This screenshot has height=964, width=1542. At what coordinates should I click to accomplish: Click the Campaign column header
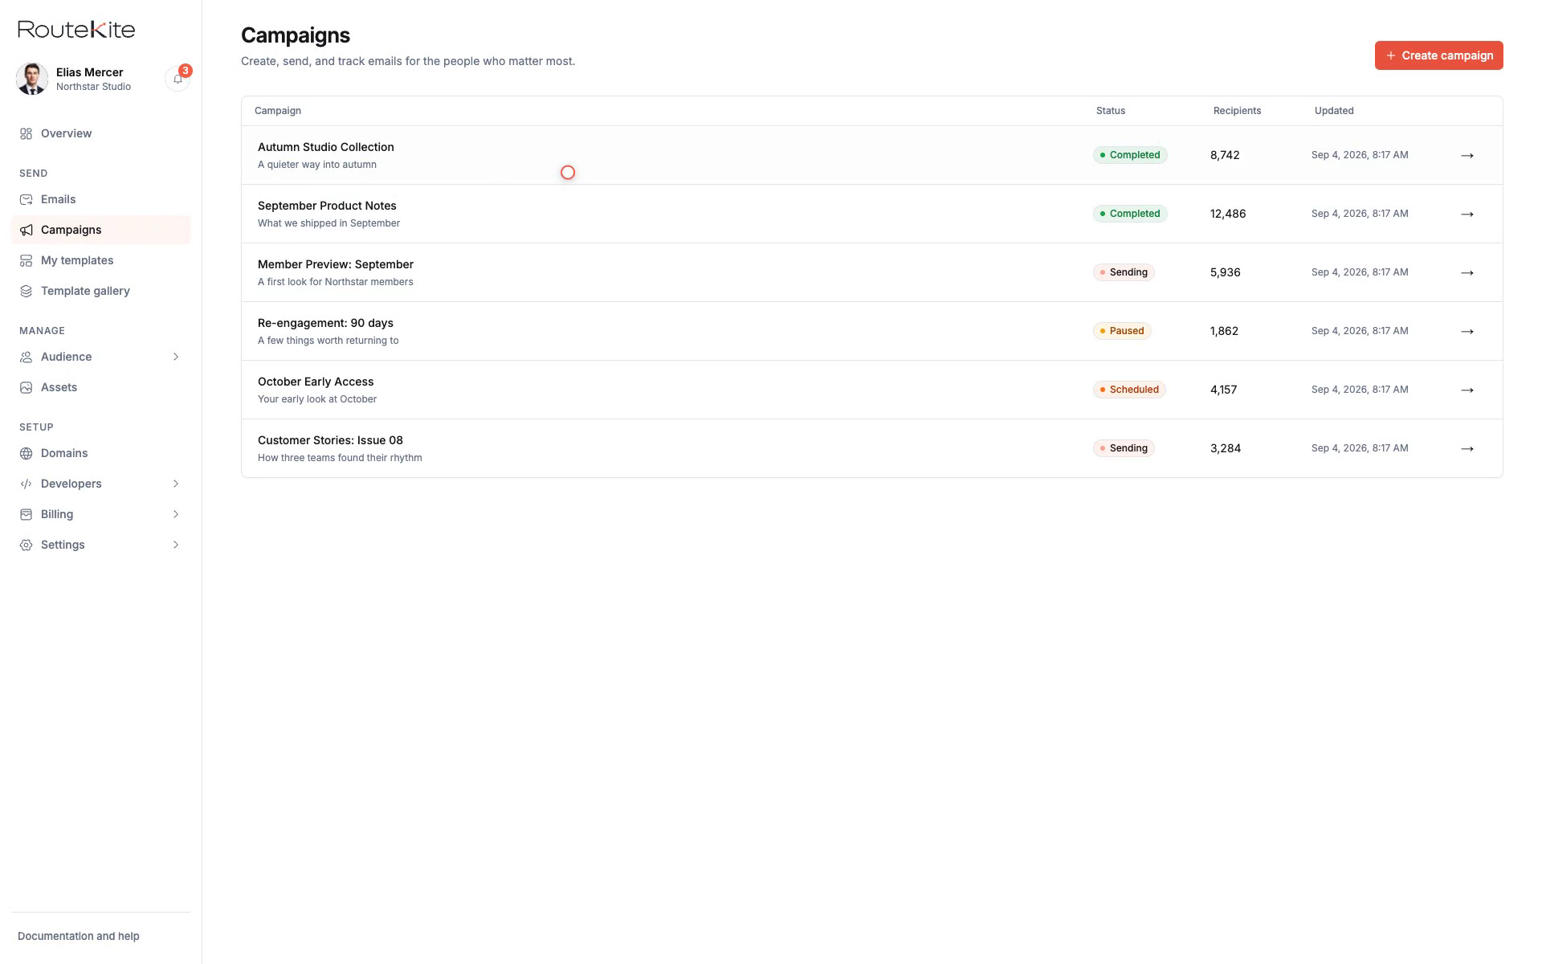pyautogui.click(x=278, y=111)
